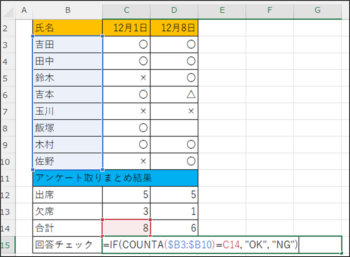
Task: Click 木村's 12月1日 circle mark
Action: (x=143, y=144)
